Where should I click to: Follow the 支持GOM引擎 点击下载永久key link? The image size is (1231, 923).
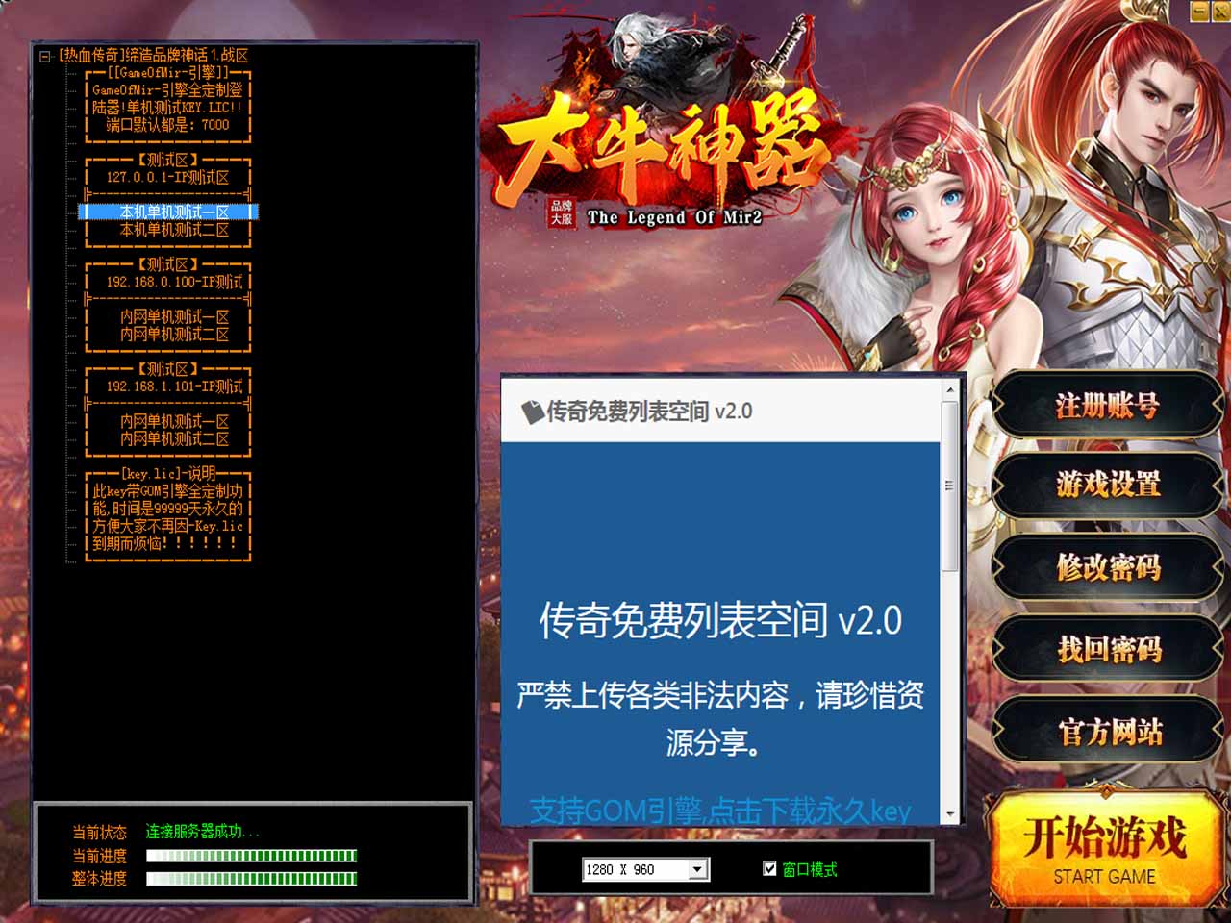point(719,811)
